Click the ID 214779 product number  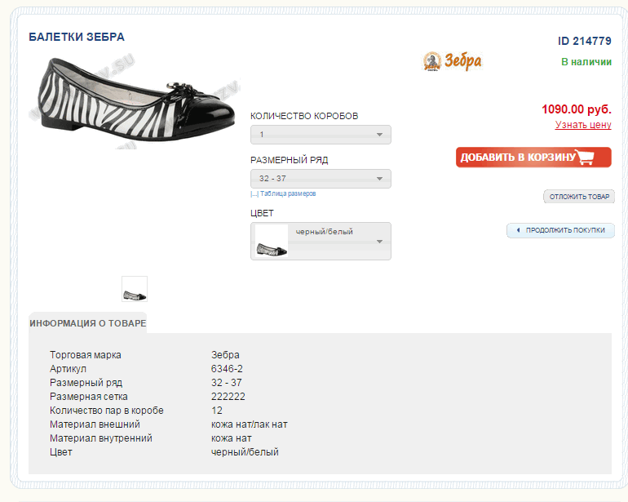point(584,42)
